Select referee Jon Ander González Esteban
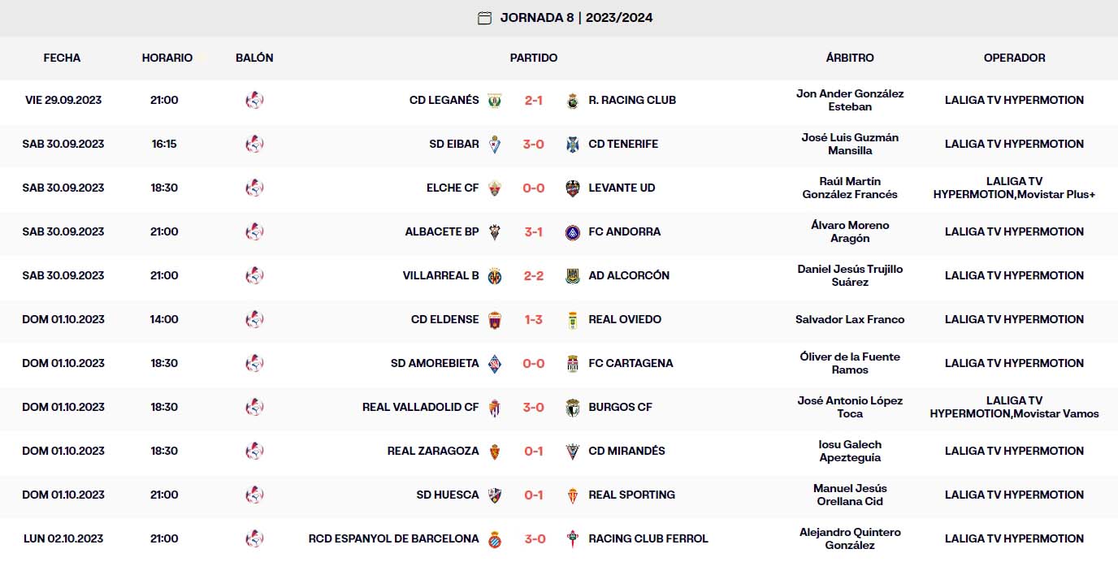 pyautogui.click(x=850, y=100)
